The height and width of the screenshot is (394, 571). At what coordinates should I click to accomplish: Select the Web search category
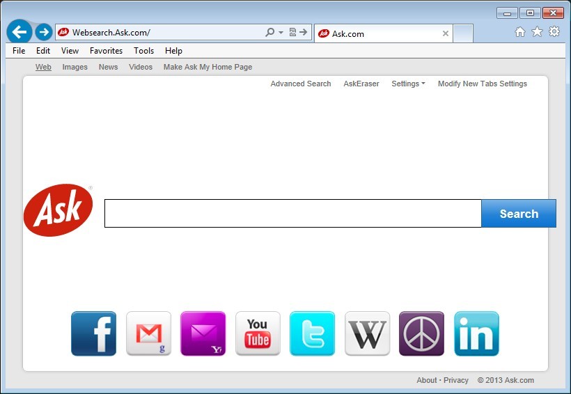pos(43,67)
